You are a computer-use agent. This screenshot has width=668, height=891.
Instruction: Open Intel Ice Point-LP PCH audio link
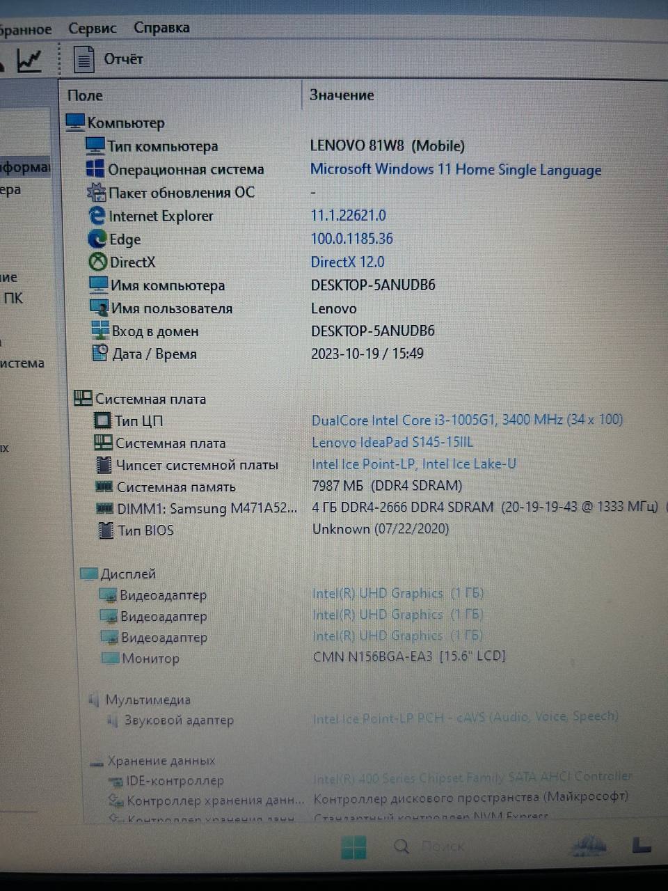[466, 717]
